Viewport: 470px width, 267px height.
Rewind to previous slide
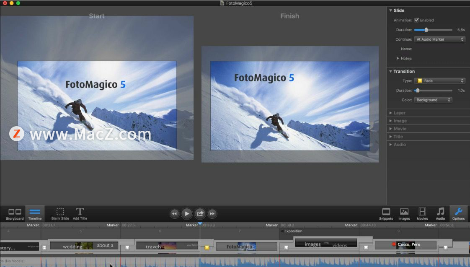click(x=174, y=214)
